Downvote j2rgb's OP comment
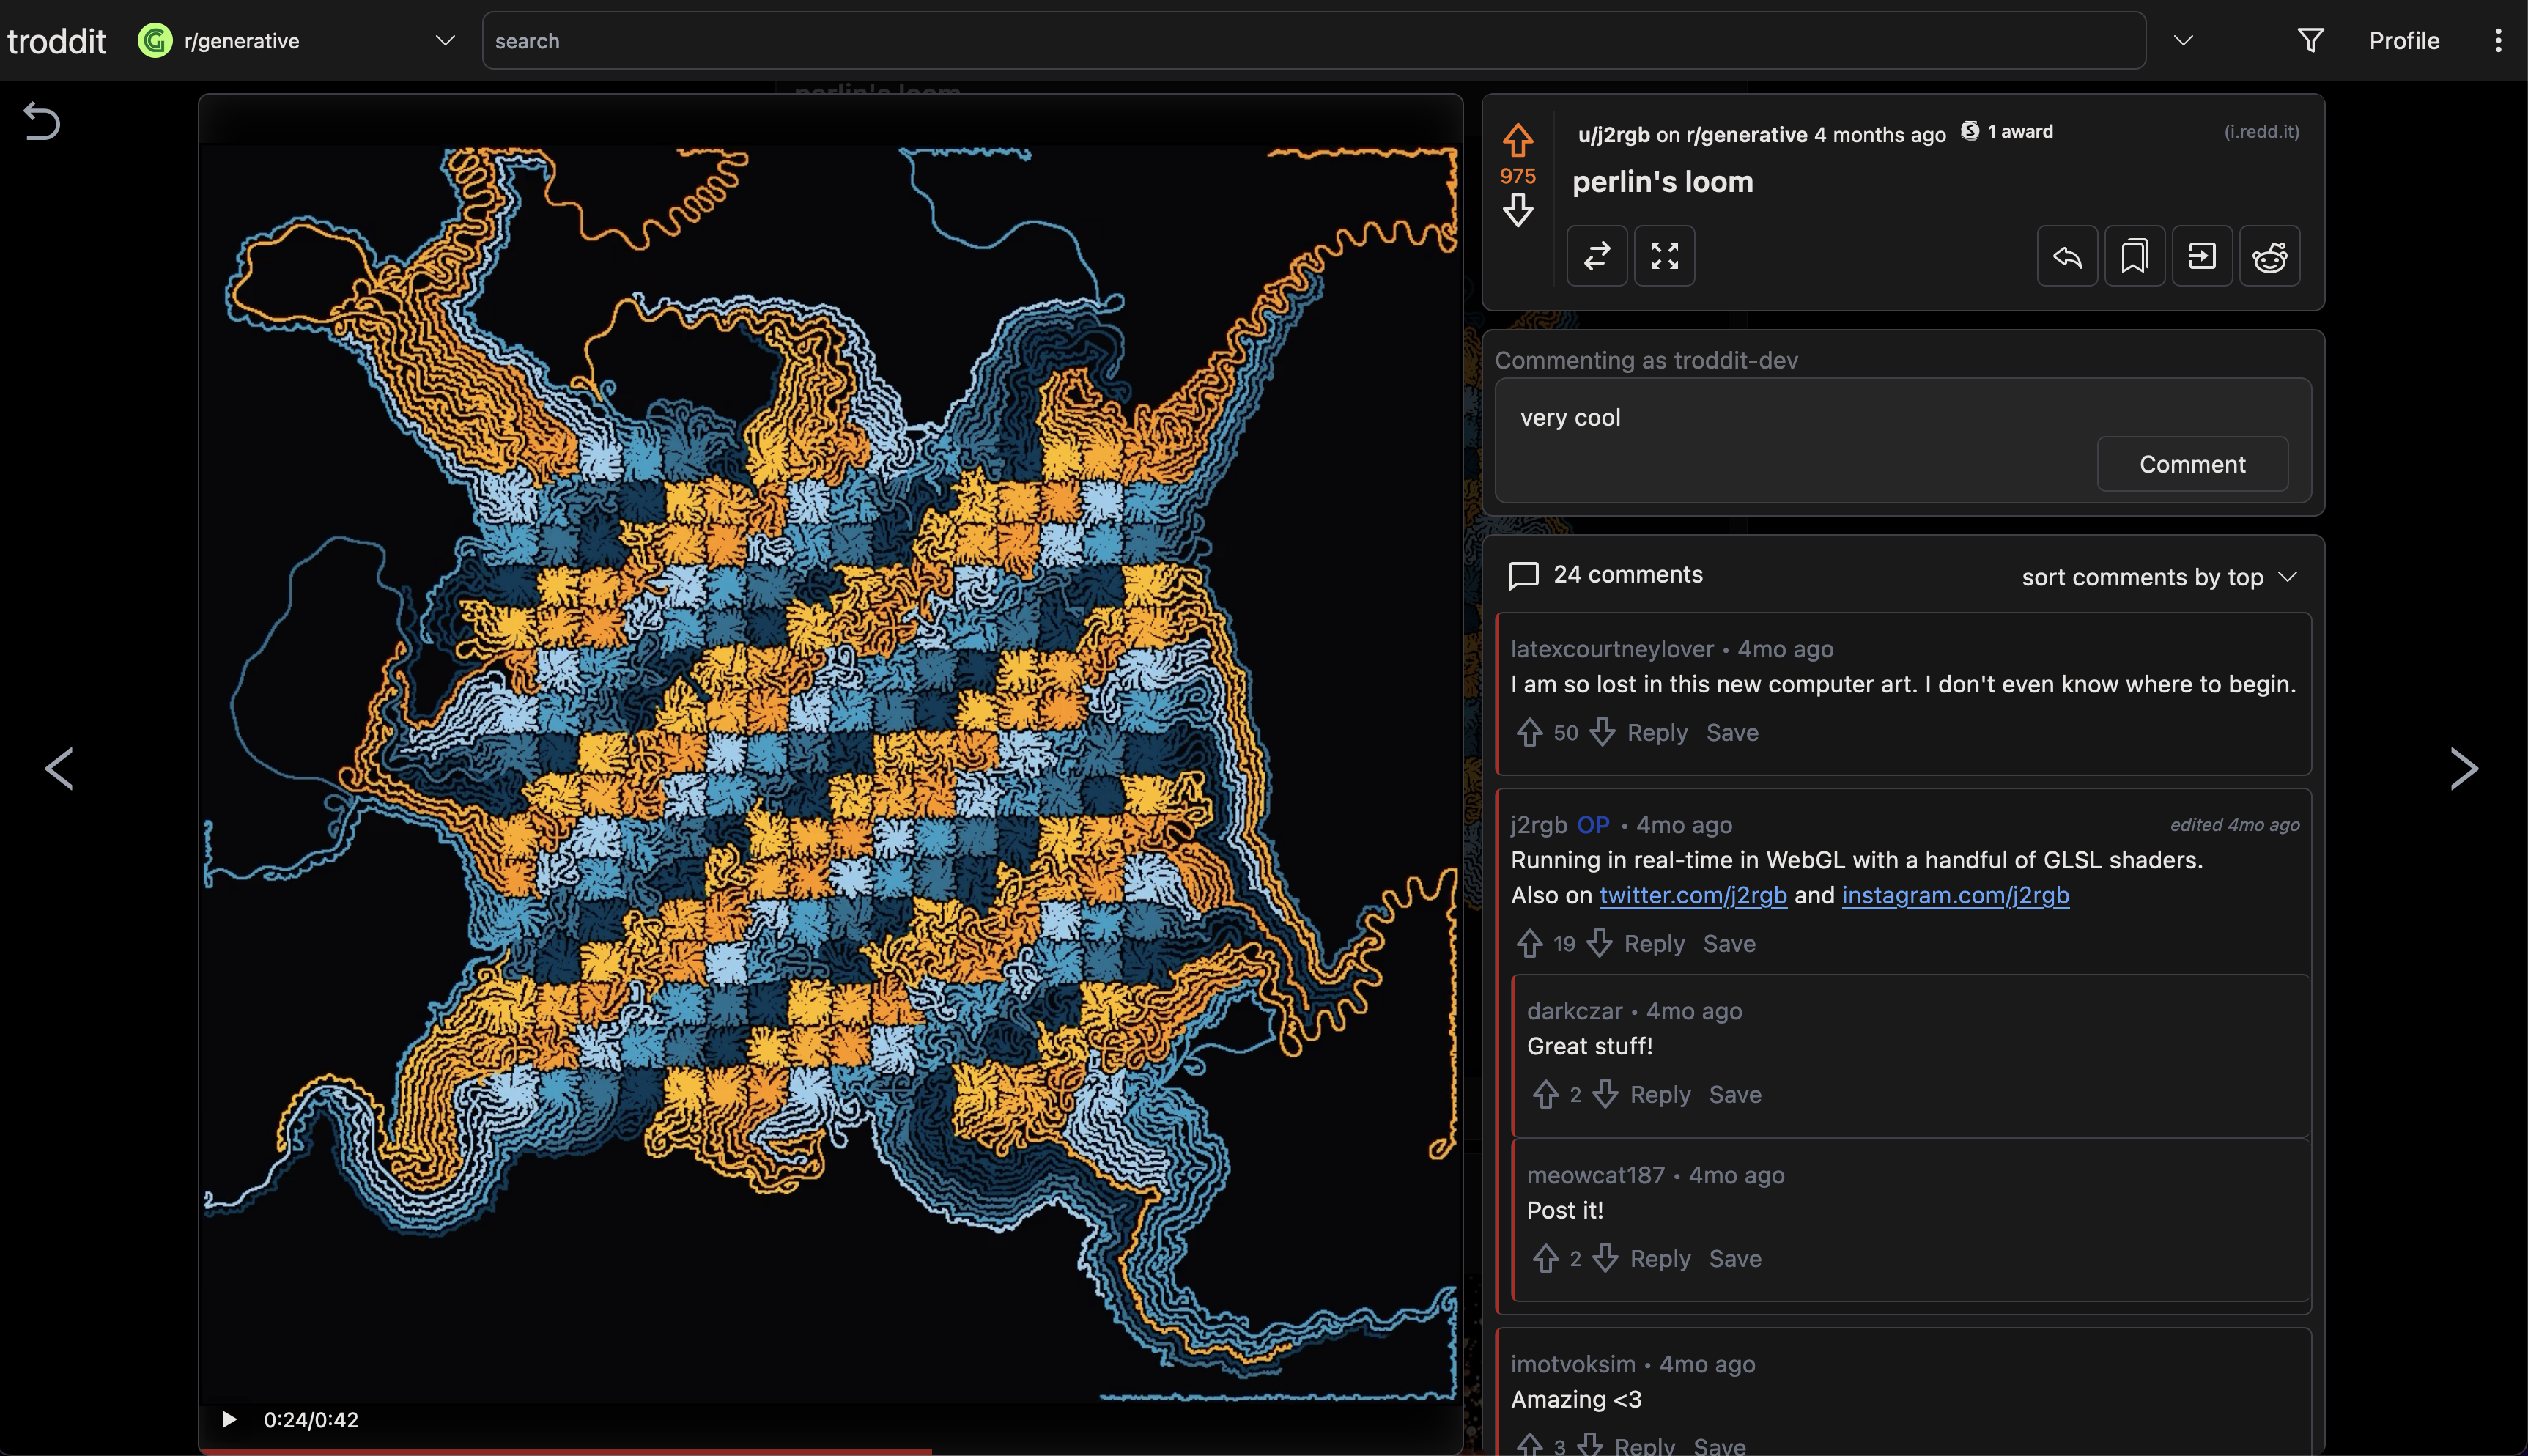The width and height of the screenshot is (2528, 1456). (1599, 943)
